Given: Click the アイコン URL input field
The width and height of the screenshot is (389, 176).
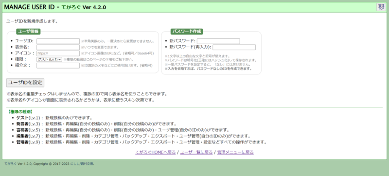Looking at the screenshot, I should coord(58,53).
